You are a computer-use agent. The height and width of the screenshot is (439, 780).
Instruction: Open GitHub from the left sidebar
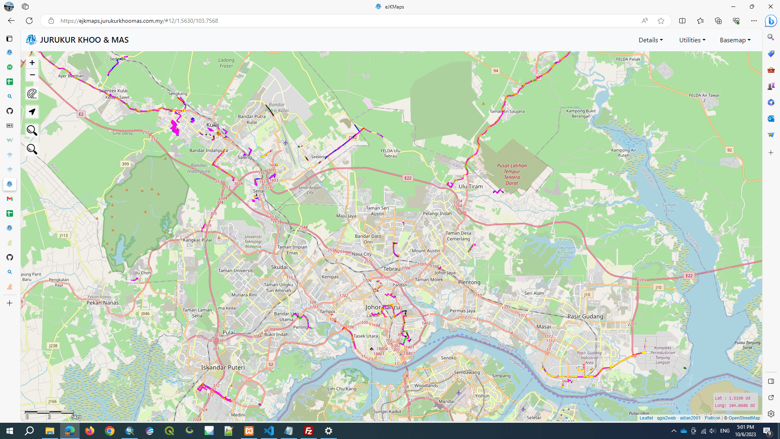tap(9, 111)
